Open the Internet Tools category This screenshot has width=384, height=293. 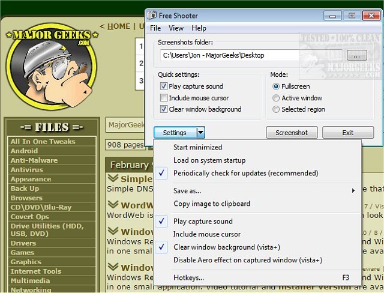(x=52, y=271)
